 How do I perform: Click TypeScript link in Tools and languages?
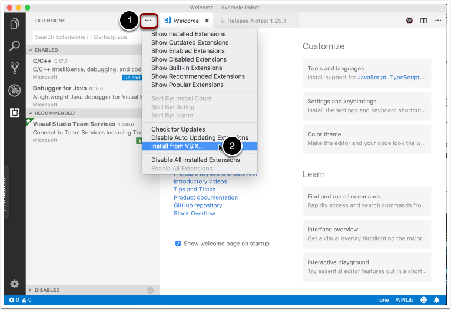coord(404,77)
